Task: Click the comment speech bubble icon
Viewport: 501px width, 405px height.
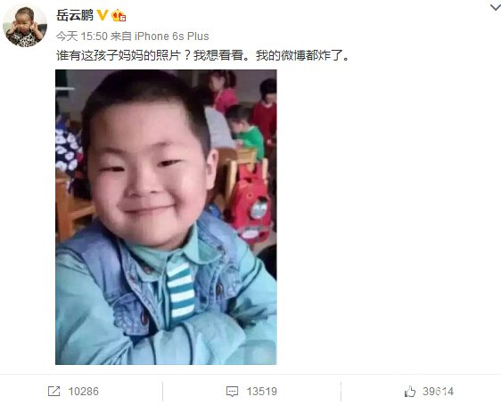Action: tap(232, 392)
